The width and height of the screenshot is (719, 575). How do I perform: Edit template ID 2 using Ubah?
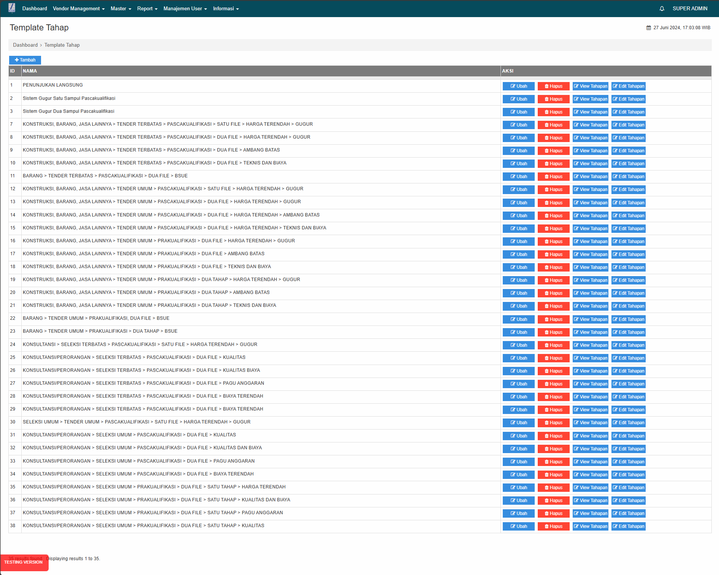click(x=518, y=99)
